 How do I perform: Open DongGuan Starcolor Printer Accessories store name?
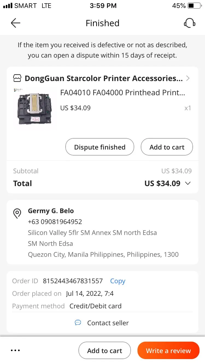click(104, 79)
